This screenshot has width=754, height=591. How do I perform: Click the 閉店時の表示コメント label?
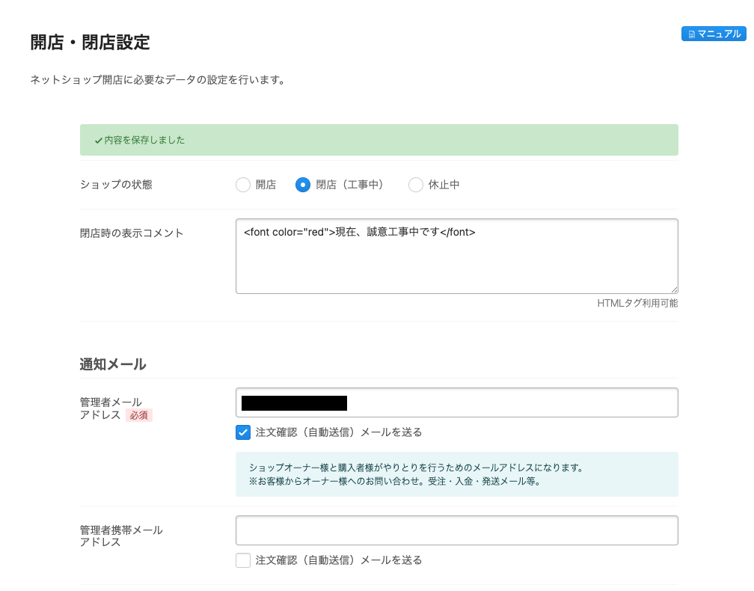click(131, 233)
